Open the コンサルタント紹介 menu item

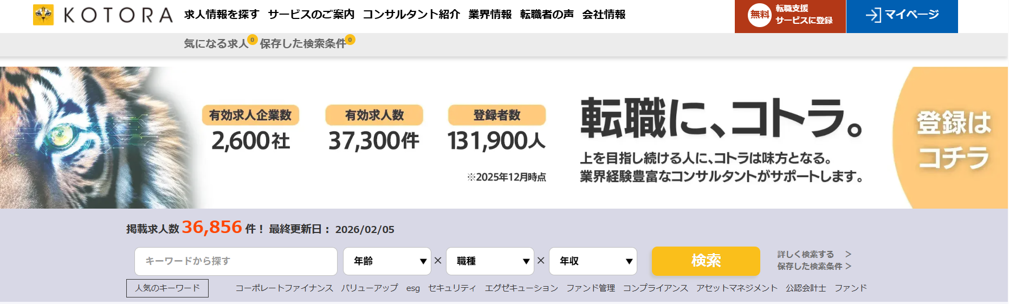(x=411, y=15)
